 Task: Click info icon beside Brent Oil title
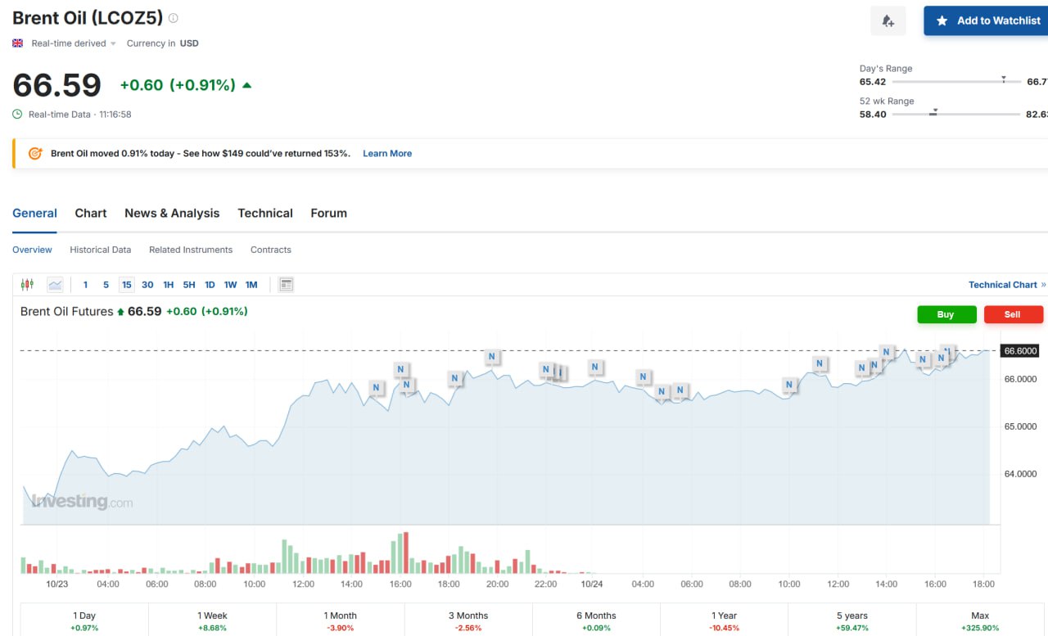pyautogui.click(x=173, y=18)
